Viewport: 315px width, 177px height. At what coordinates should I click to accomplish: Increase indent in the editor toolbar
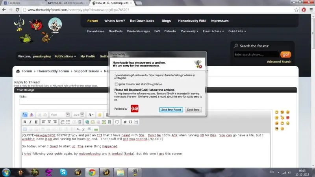[x=80, y=122]
